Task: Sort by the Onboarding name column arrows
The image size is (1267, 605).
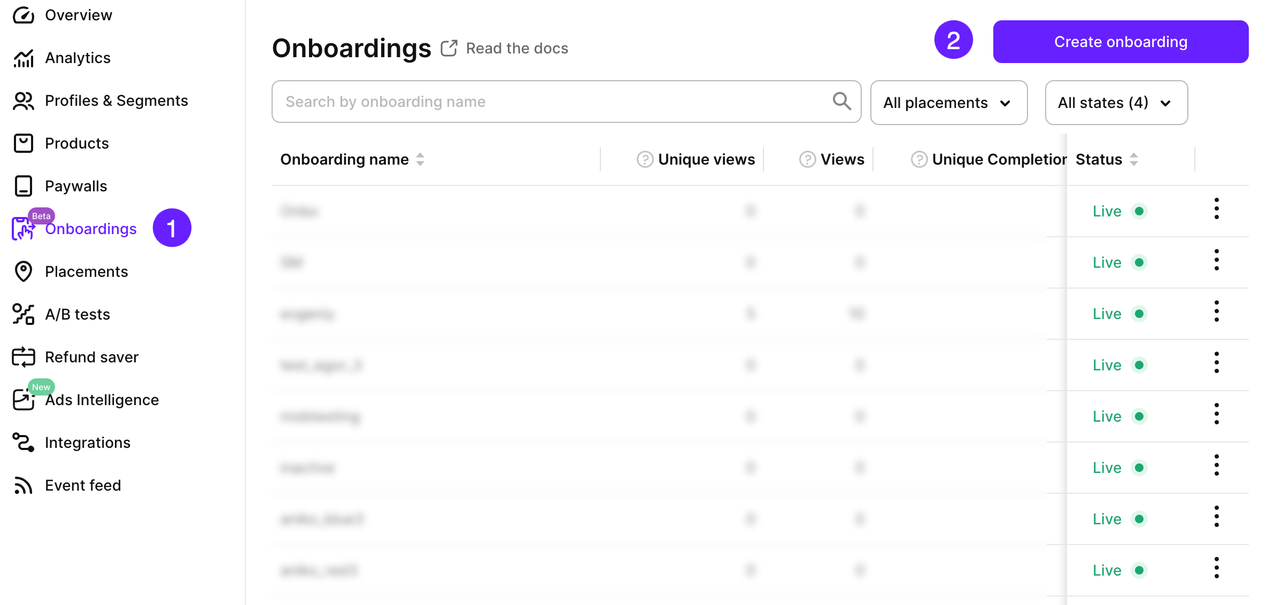Action: [421, 159]
